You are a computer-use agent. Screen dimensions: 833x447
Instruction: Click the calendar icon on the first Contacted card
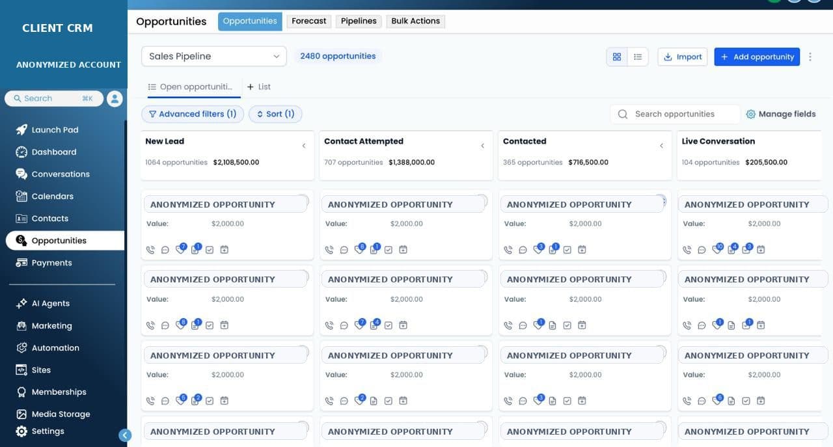pos(582,250)
